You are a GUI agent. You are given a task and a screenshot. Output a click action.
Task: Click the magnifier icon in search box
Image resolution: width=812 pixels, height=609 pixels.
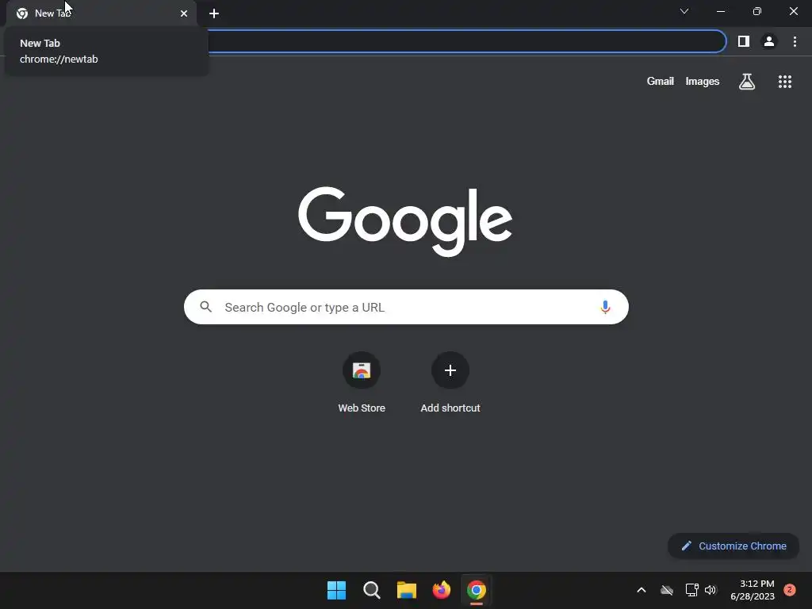(x=205, y=307)
